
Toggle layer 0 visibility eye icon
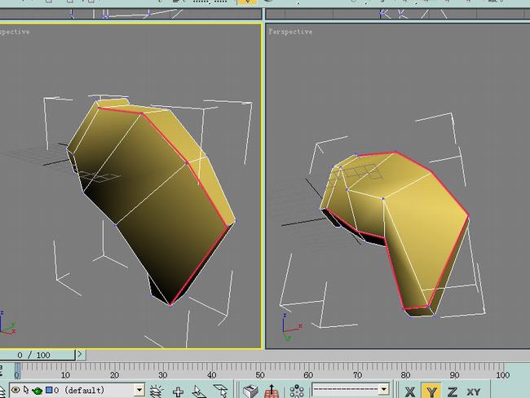coord(15,390)
